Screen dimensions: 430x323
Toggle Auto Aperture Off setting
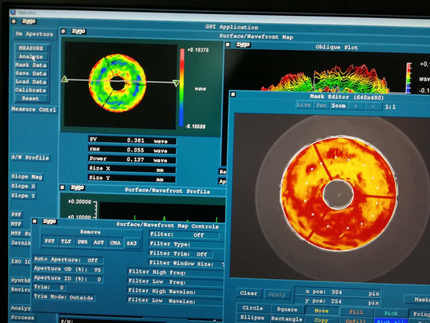[x=68, y=260]
